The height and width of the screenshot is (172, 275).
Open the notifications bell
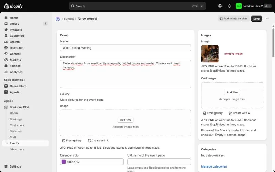pos(229,6)
